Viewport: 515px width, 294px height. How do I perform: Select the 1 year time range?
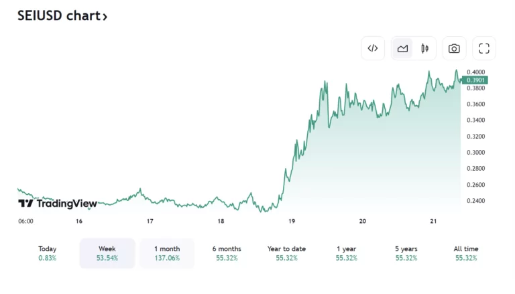point(346,253)
